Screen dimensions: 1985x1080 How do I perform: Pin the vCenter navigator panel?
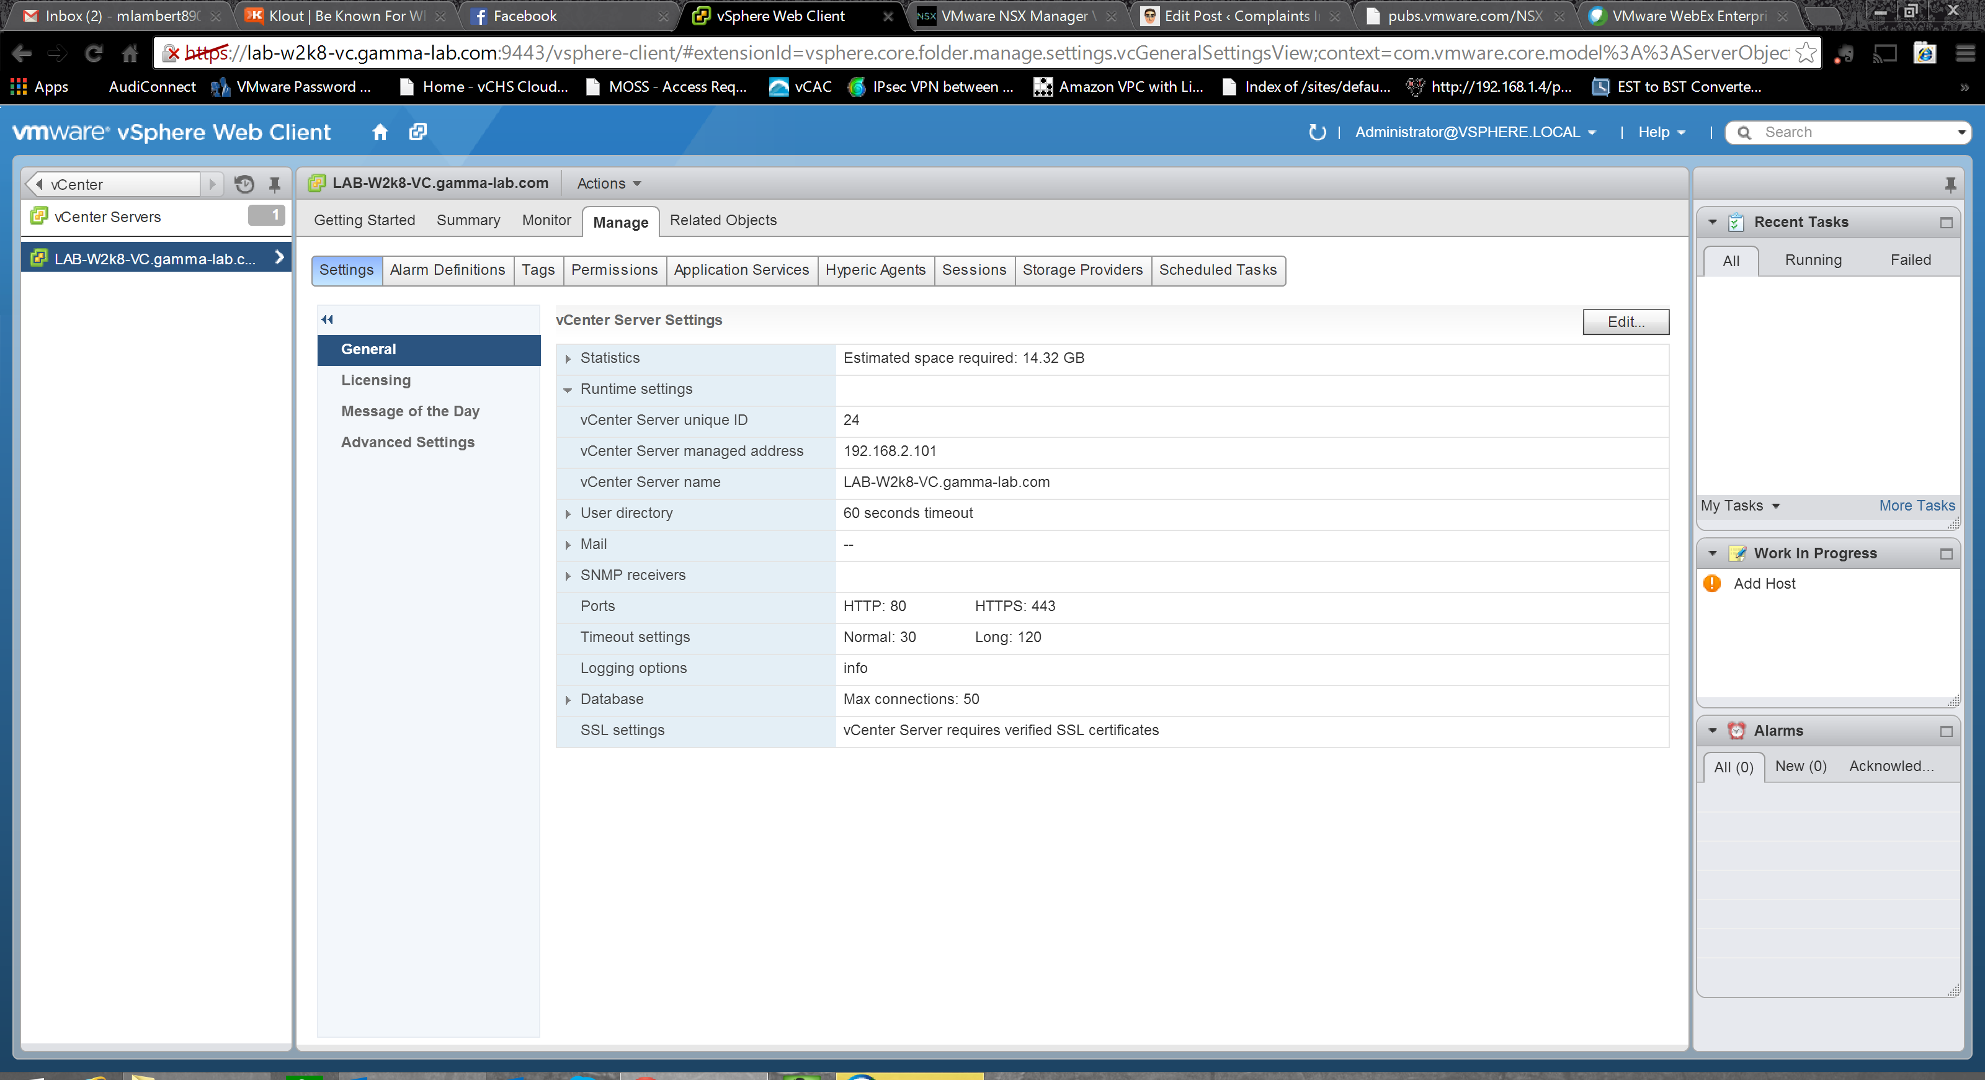pyautogui.click(x=274, y=184)
